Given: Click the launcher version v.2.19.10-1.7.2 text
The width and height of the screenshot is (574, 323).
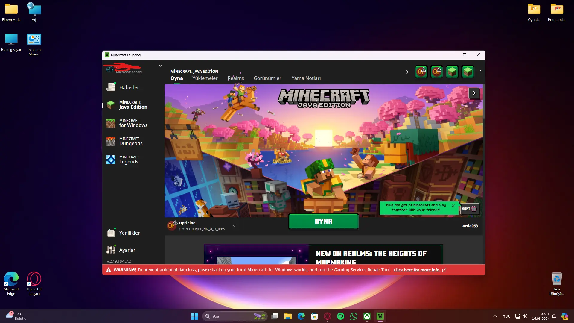Looking at the screenshot, I should point(119,261).
